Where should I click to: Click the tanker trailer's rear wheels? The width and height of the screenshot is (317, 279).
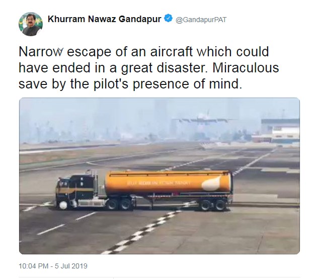212,205
